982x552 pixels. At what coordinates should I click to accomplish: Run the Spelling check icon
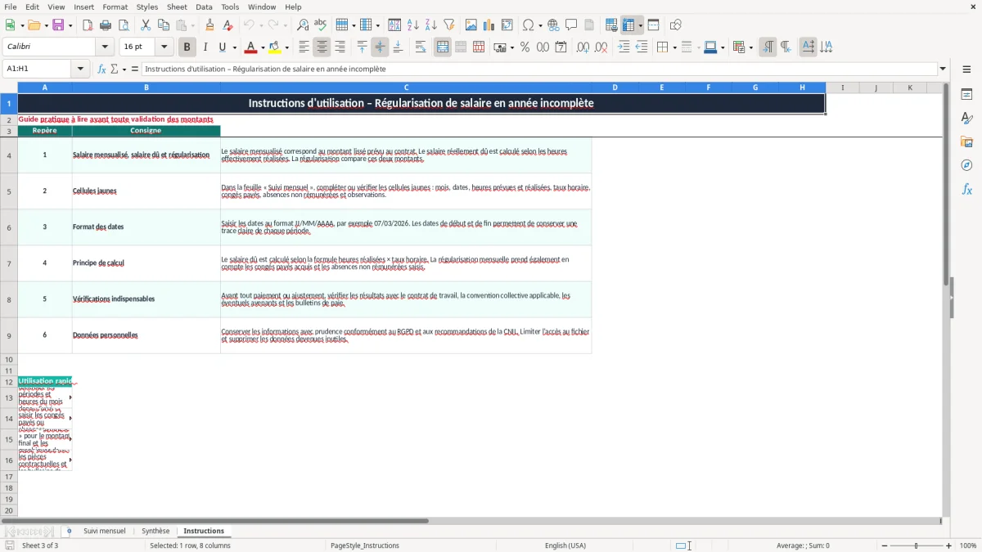tap(321, 25)
